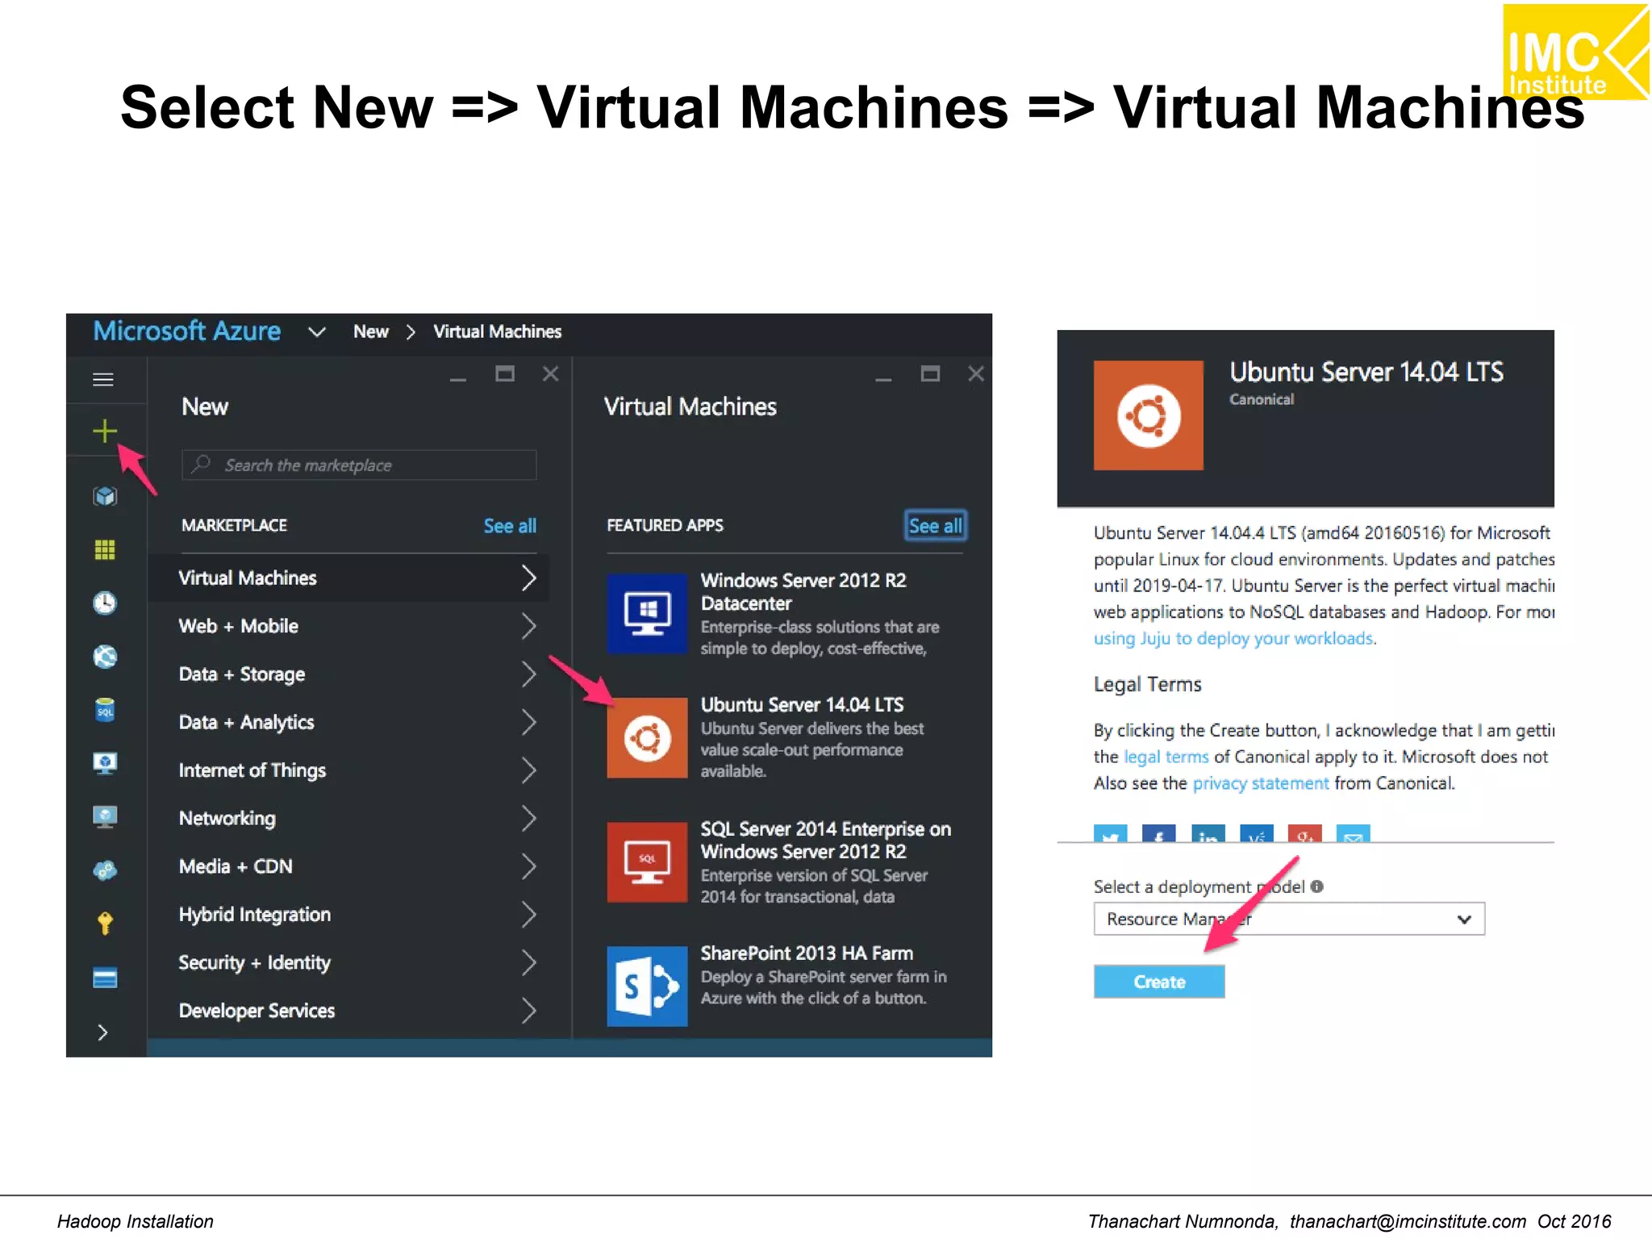Click the Windows Server 2012 R2 Datacenter icon
The width and height of the screenshot is (1652, 1239).
[647, 614]
